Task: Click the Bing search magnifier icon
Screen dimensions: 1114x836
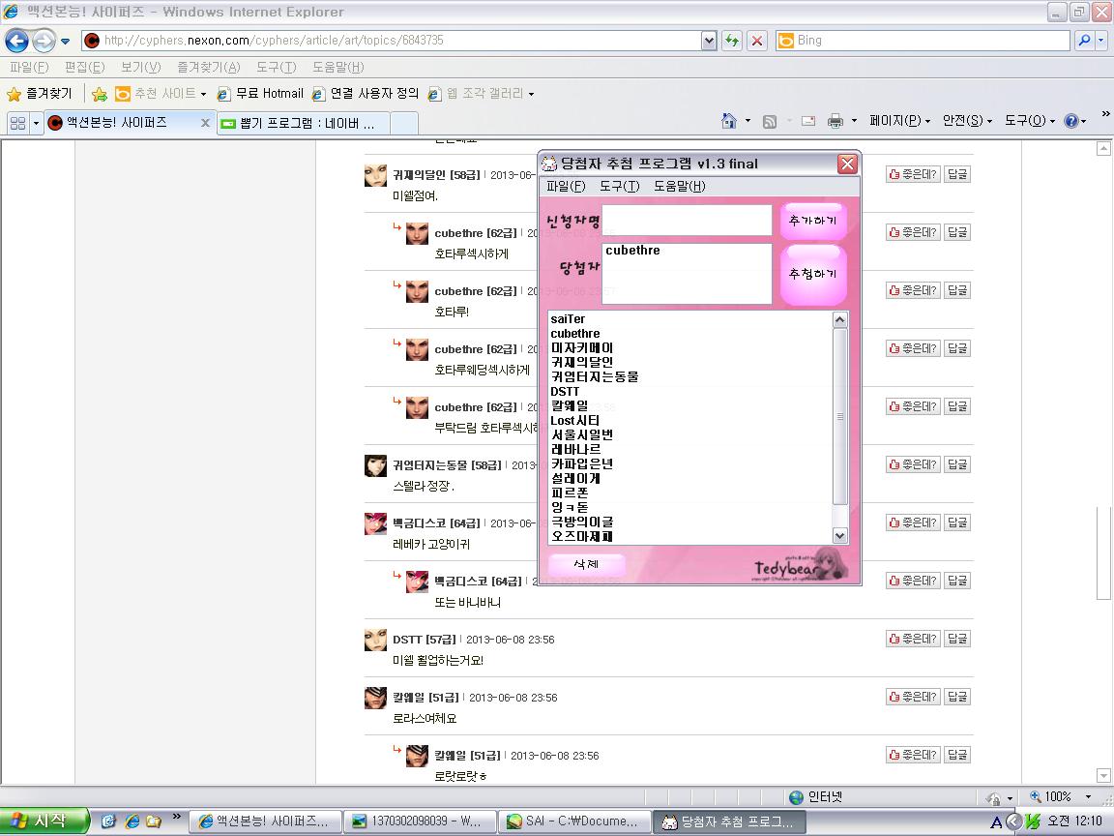Action: click(1084, 41)
